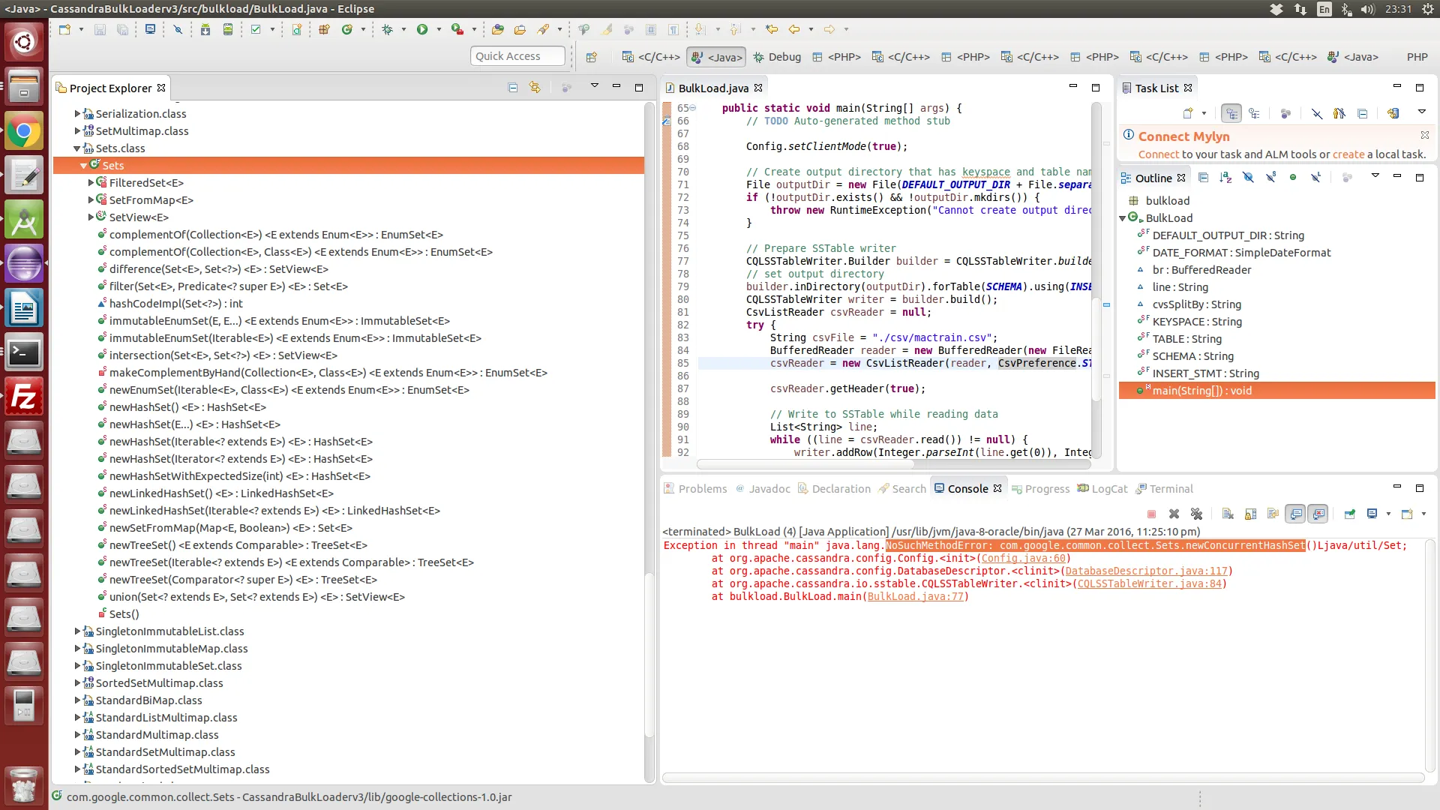This screenshot has height=810, width=1440.
Task: Click Collapse All icon in Project Explorer
Action: tap(513, 88)
